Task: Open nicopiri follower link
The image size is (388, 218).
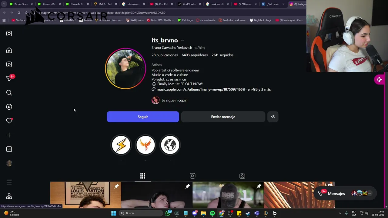Action: pyautogui.click(x=181, y=100)
